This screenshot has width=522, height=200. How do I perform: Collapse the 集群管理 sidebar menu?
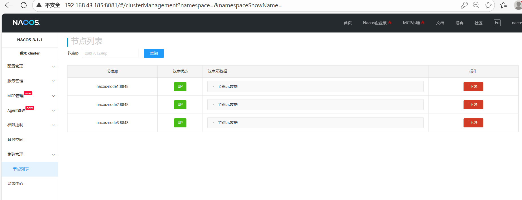[x=30, y=154]
